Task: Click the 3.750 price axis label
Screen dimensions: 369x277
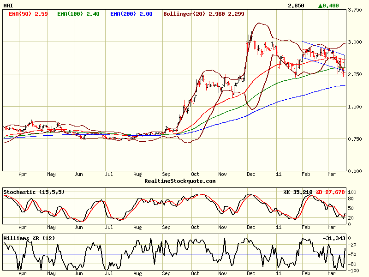Action: [355, 10]
